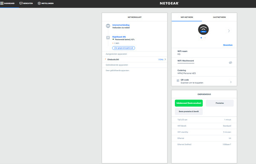Click the Zie gegevensgebruik button
This screenshot has width=256, height=164.
(x=124, y=48)
